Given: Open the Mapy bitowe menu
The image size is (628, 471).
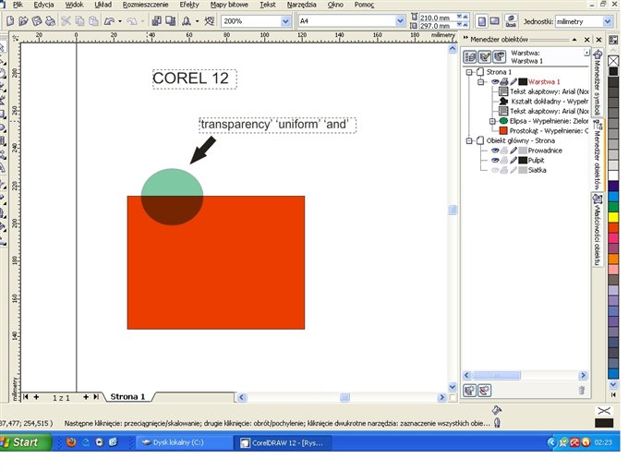Looking at the screenshot, I should pyautogui.click(x=231, y=5).
